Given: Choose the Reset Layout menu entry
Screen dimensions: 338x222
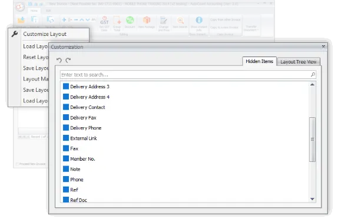Looking at the screenshot, I should point(36,57).
